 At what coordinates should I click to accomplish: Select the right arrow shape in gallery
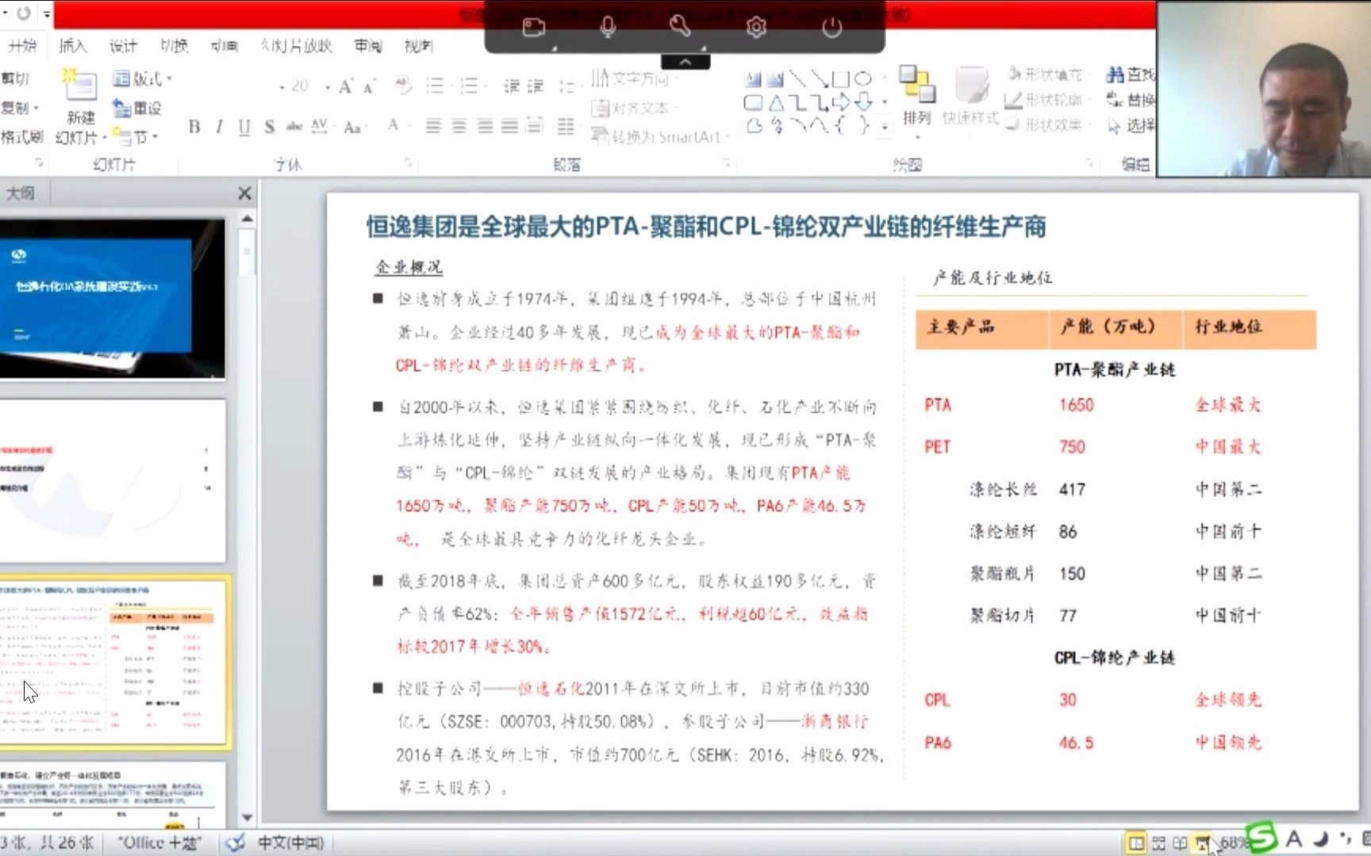tap(841, 102)
